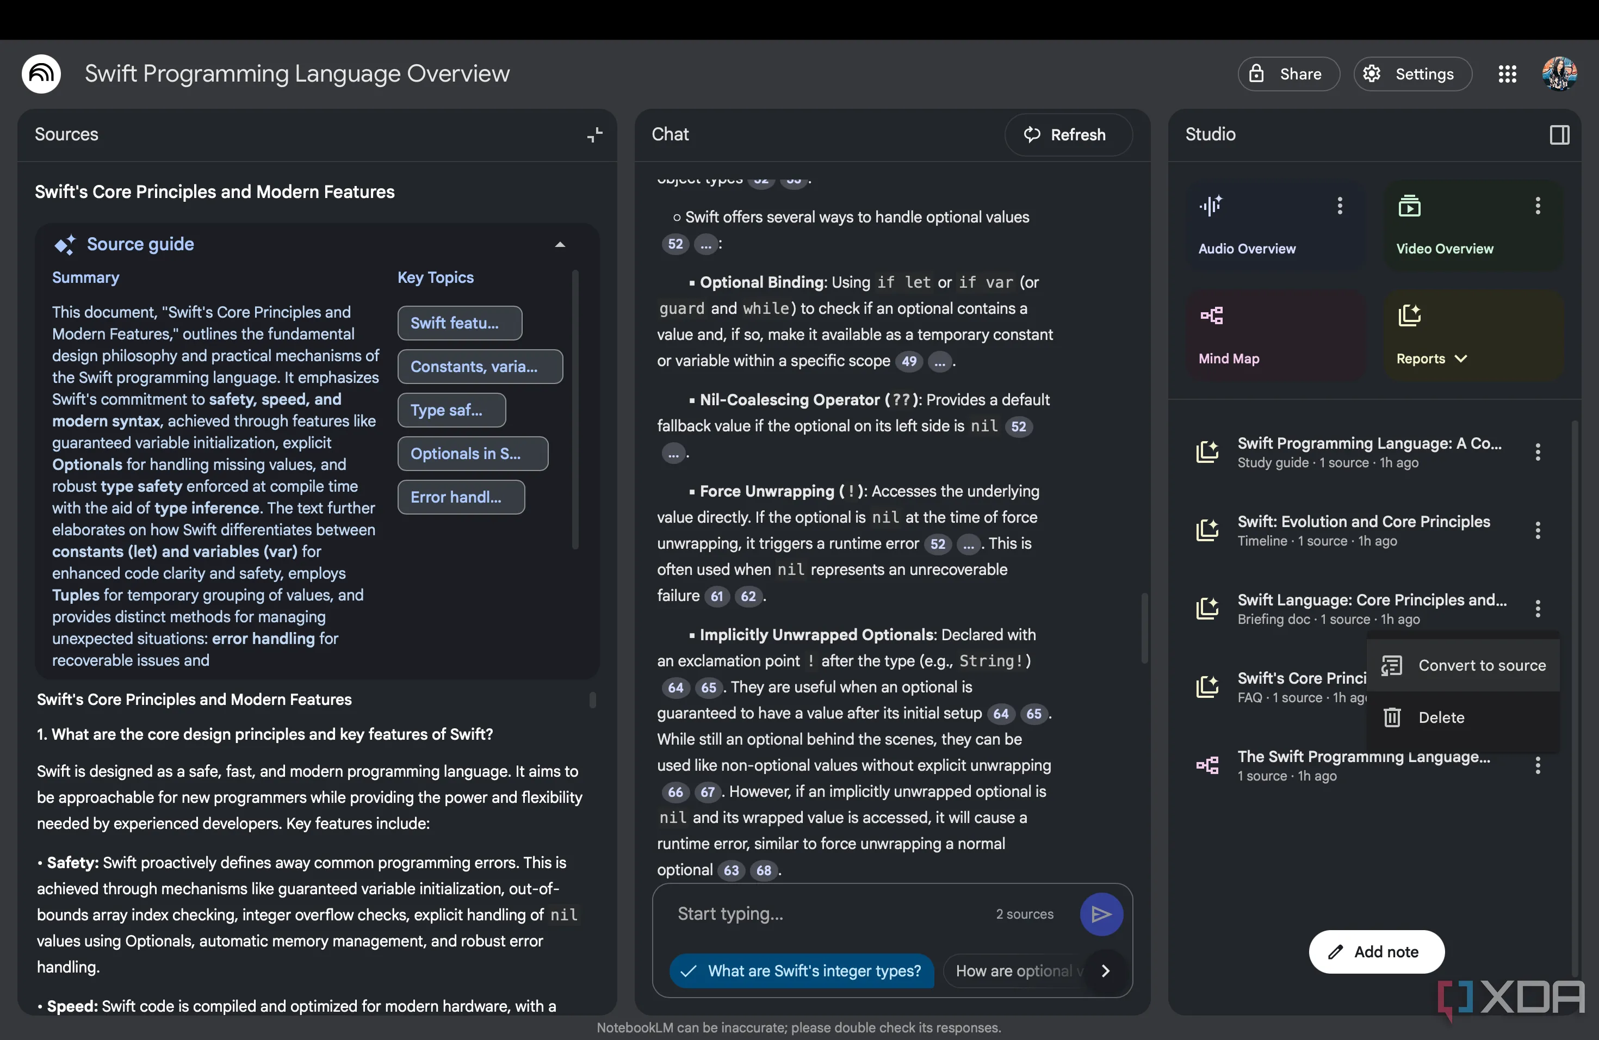Select the 'Error handl...' key topic

click(x=461, y=497)
